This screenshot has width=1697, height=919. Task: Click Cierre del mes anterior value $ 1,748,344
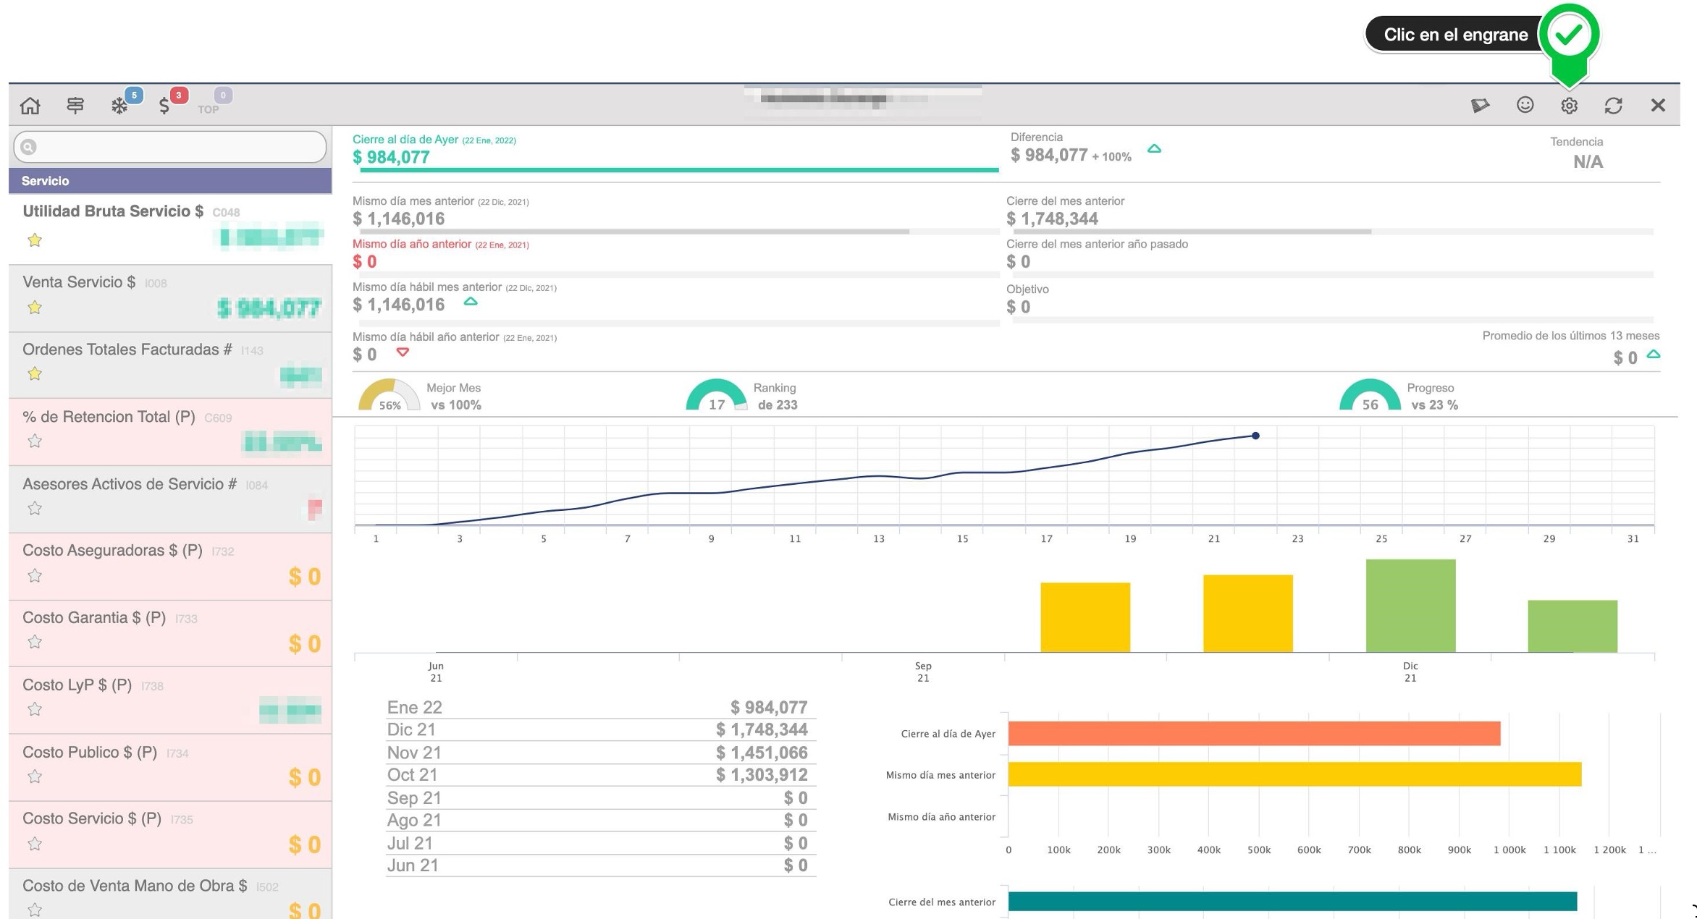point(1053,219)
